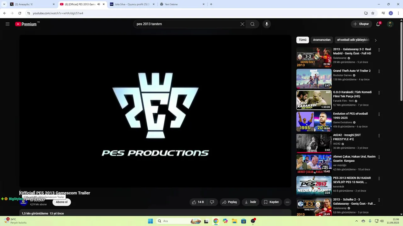Image resolution: width=403 pixels, height=226 pixels.
Task: Open the account avatar menu
Action: coord(390,24)
